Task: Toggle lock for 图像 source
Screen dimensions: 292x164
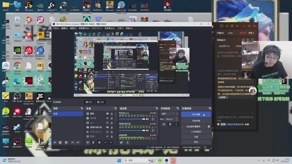Action: tap(112, 113)
